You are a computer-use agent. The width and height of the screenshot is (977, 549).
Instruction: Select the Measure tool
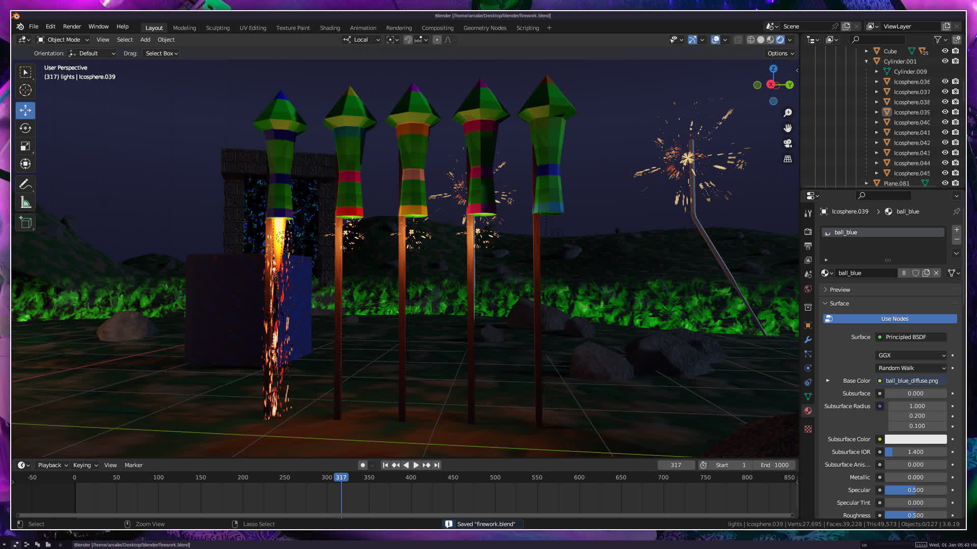[25, 203]
